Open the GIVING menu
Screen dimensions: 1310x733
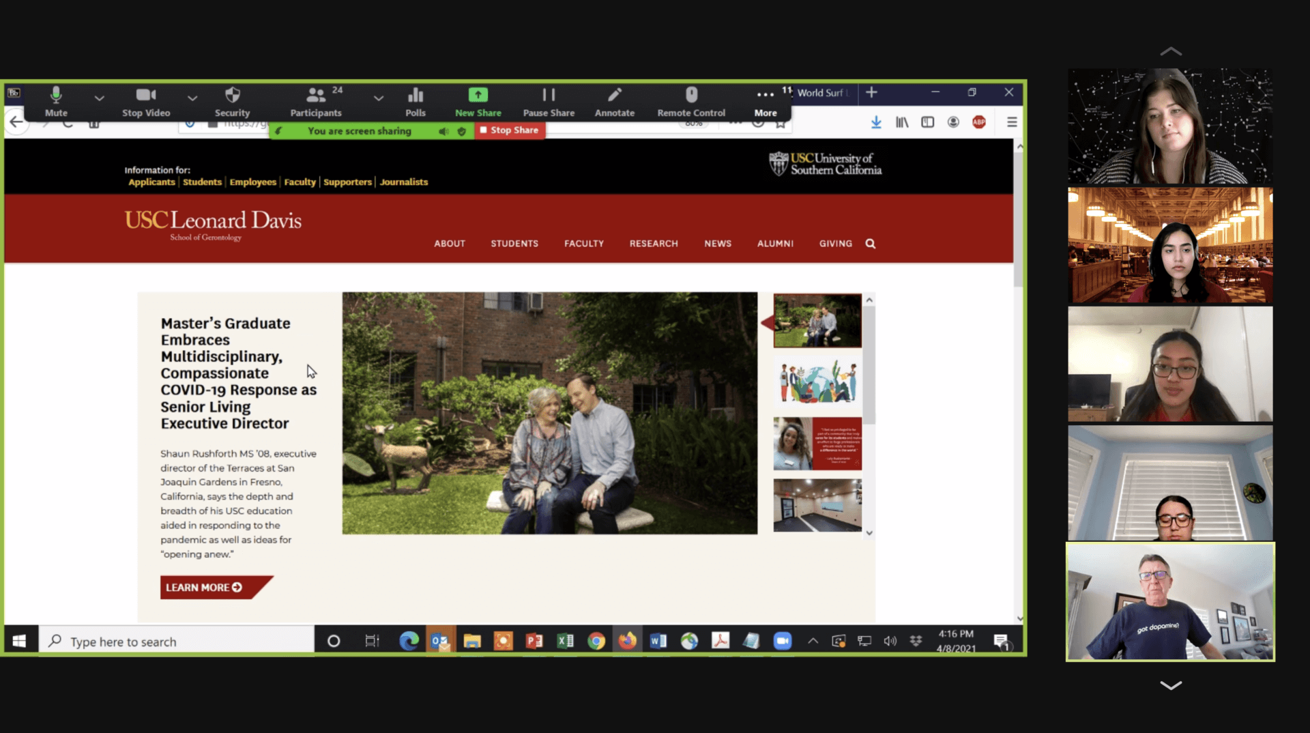click(836, 244)
